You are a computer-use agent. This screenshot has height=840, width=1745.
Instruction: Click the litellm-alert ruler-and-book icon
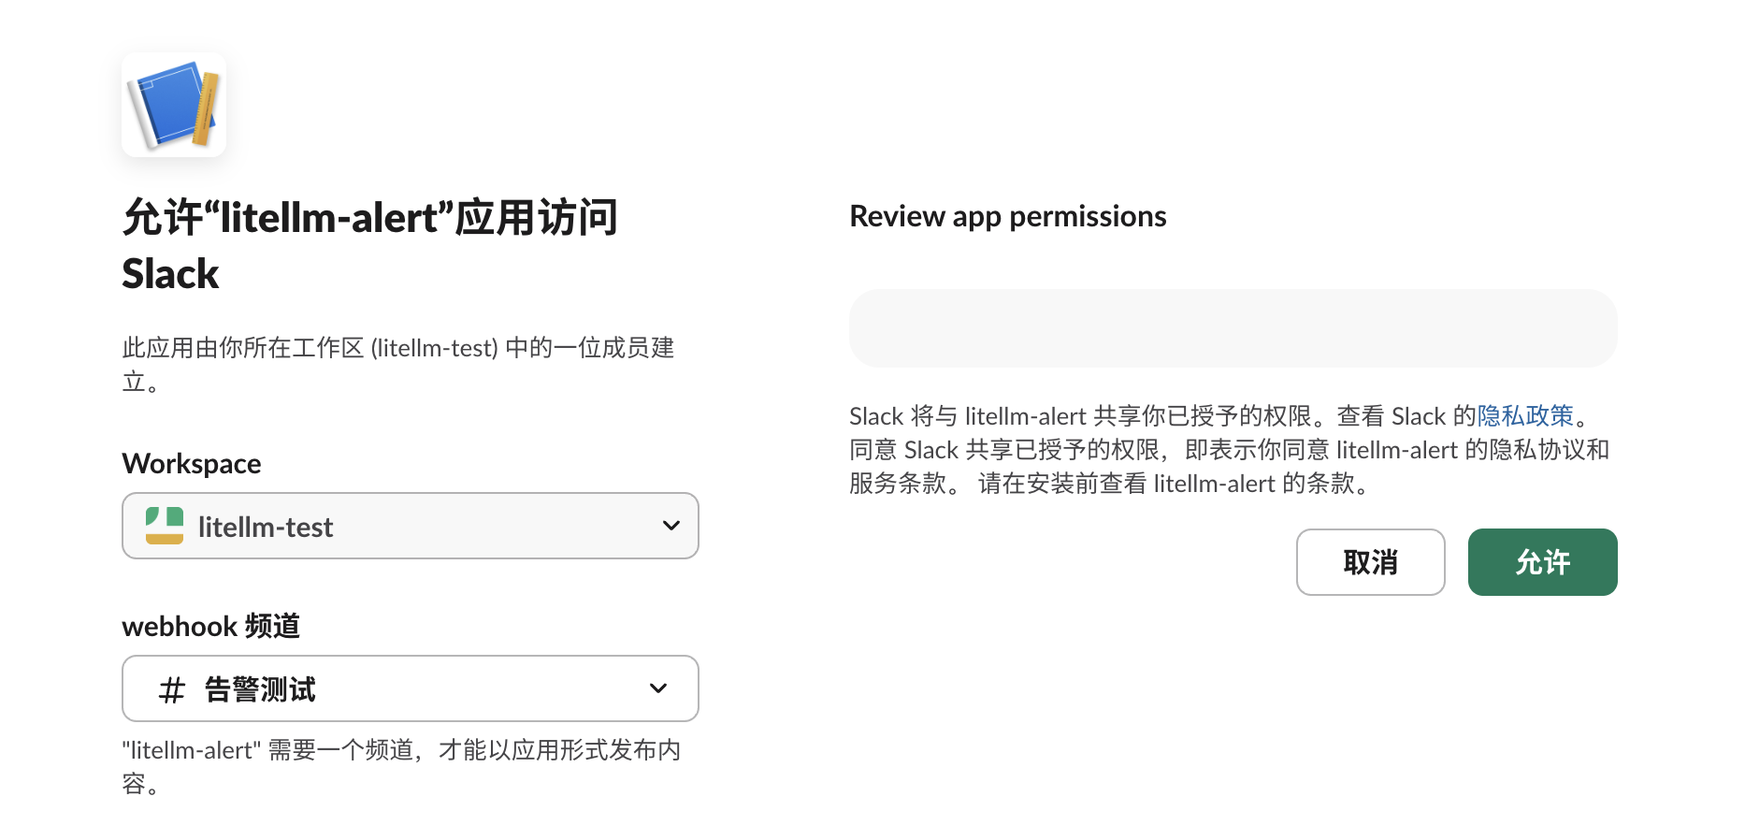pos(174,105)
